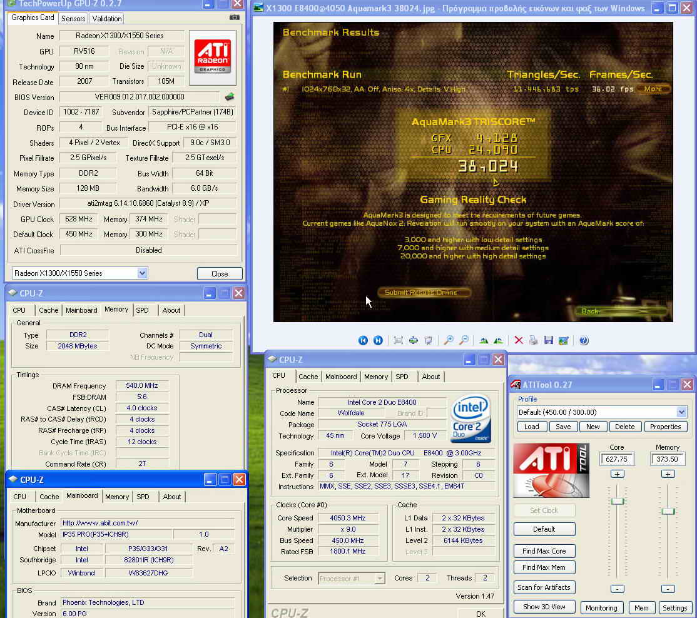The image size is (697, 618).
Task: Decrease Core clock with minus button
Action: click(x=616, y=589)
